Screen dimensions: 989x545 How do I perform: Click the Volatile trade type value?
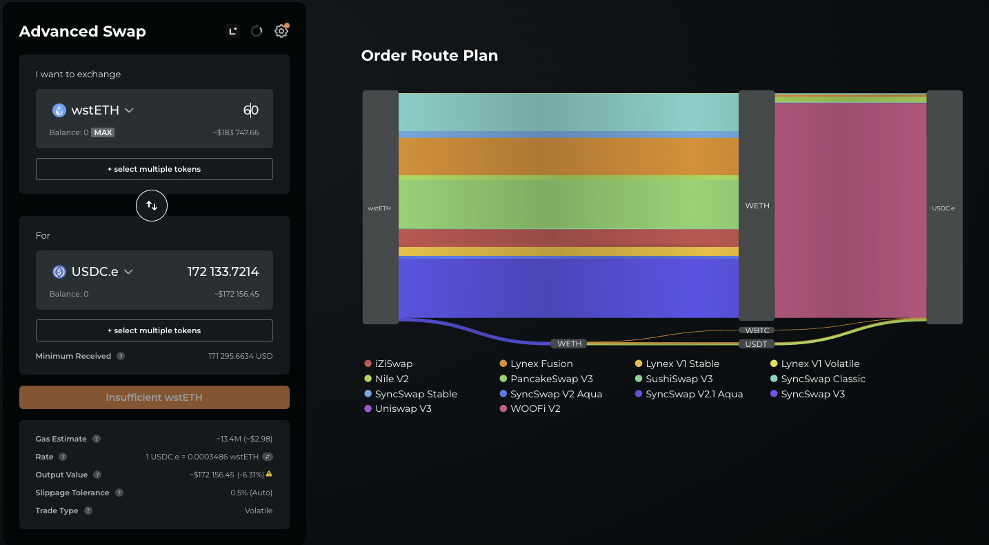click(259, 511)
